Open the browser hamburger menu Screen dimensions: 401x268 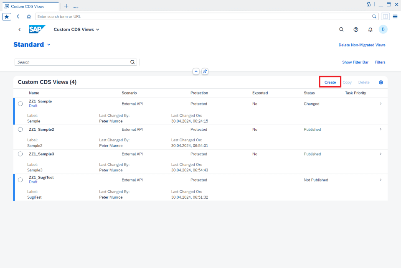pos(395,16)
